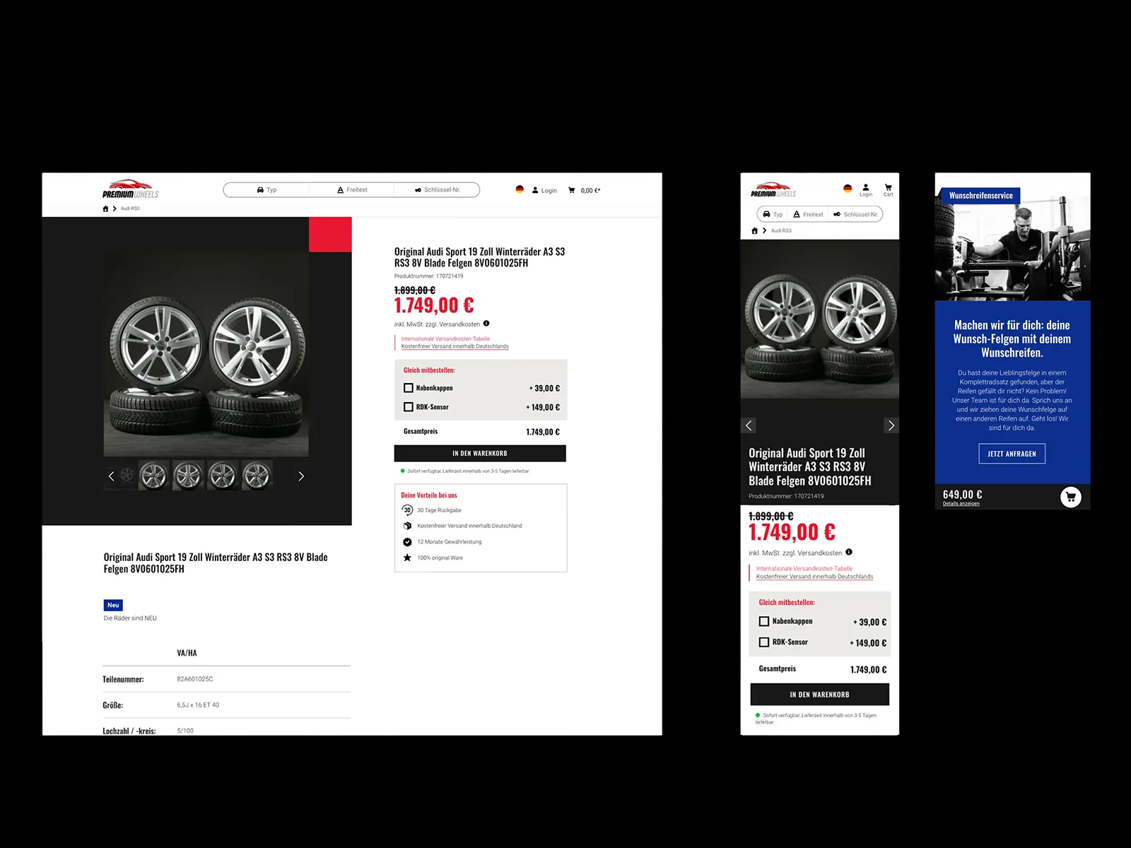Go to previous thumbnail in desktop gallery
Viewport: 1131px width, 848px height.
(x=111, y=476)
